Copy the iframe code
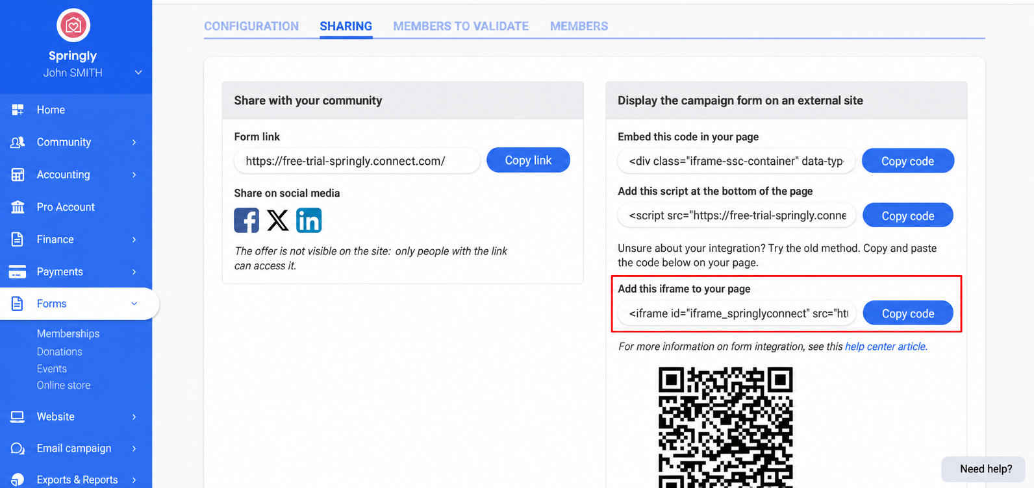 tap(908, 313)
